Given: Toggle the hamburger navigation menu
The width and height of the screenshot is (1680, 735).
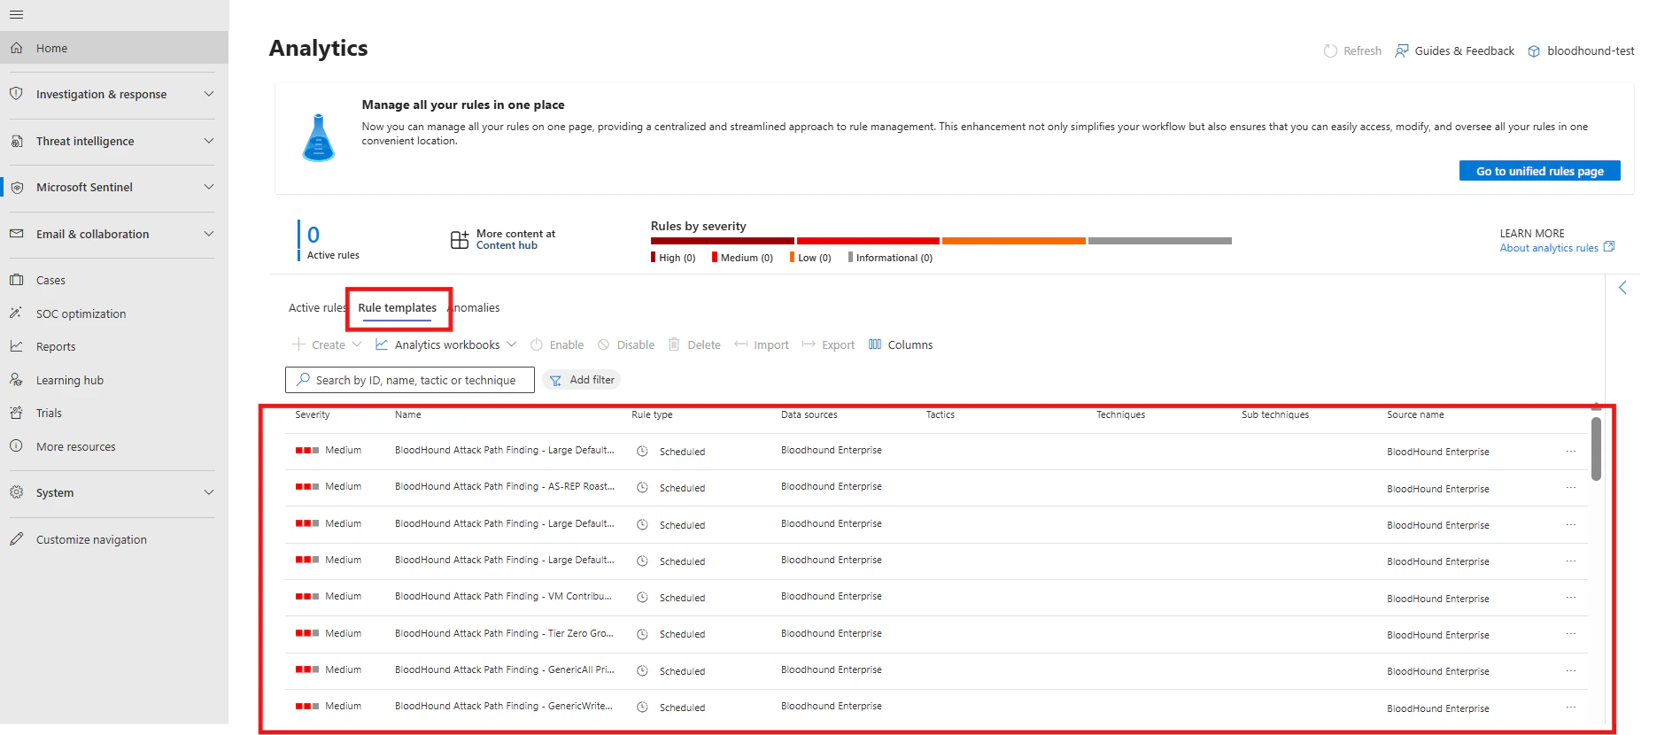Looking at the screenshot, I should coord(16,15).
